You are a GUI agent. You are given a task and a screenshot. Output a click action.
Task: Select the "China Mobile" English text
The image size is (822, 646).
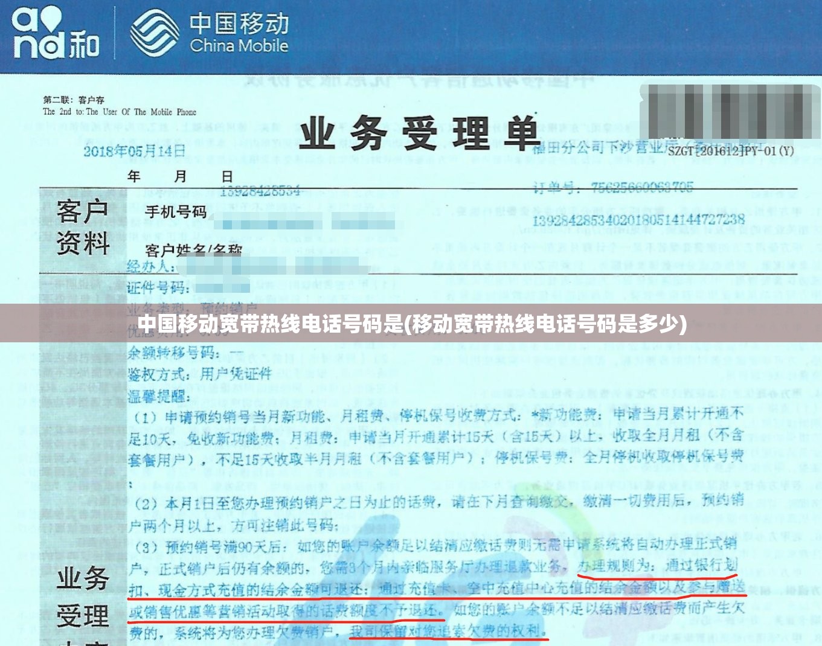pos(239,45)
